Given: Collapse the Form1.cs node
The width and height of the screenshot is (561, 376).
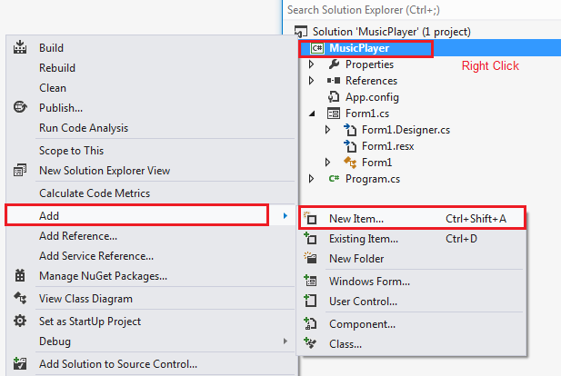Looking at the screenshot, I should pyautogui.click(x=312, y=114).
